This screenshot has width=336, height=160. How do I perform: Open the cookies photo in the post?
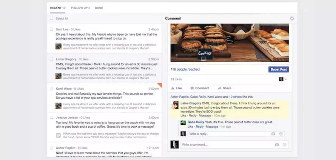pos(230,42)
